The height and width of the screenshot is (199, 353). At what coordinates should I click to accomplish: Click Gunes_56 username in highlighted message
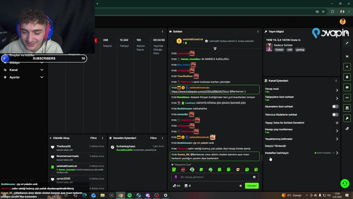183,155
